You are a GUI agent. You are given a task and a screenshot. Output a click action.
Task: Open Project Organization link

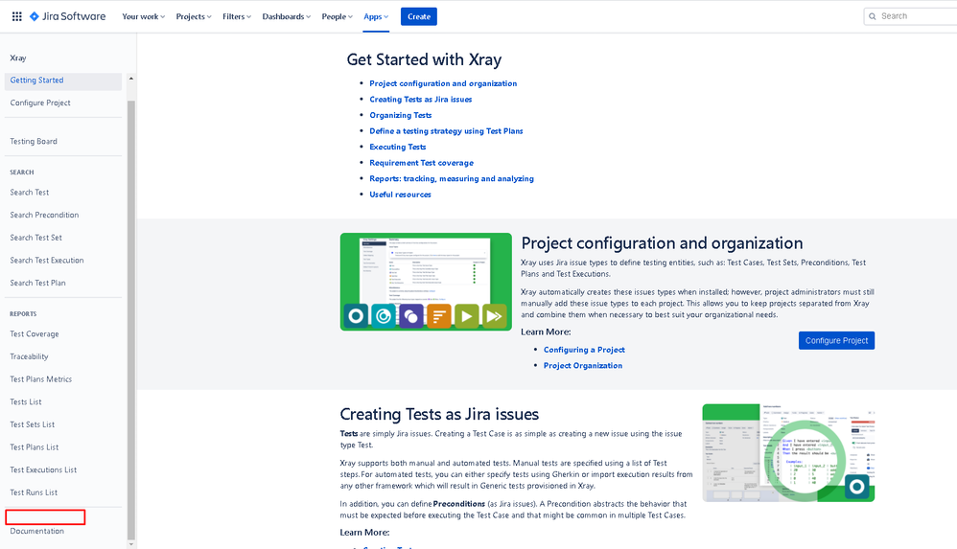coord(583,365)
